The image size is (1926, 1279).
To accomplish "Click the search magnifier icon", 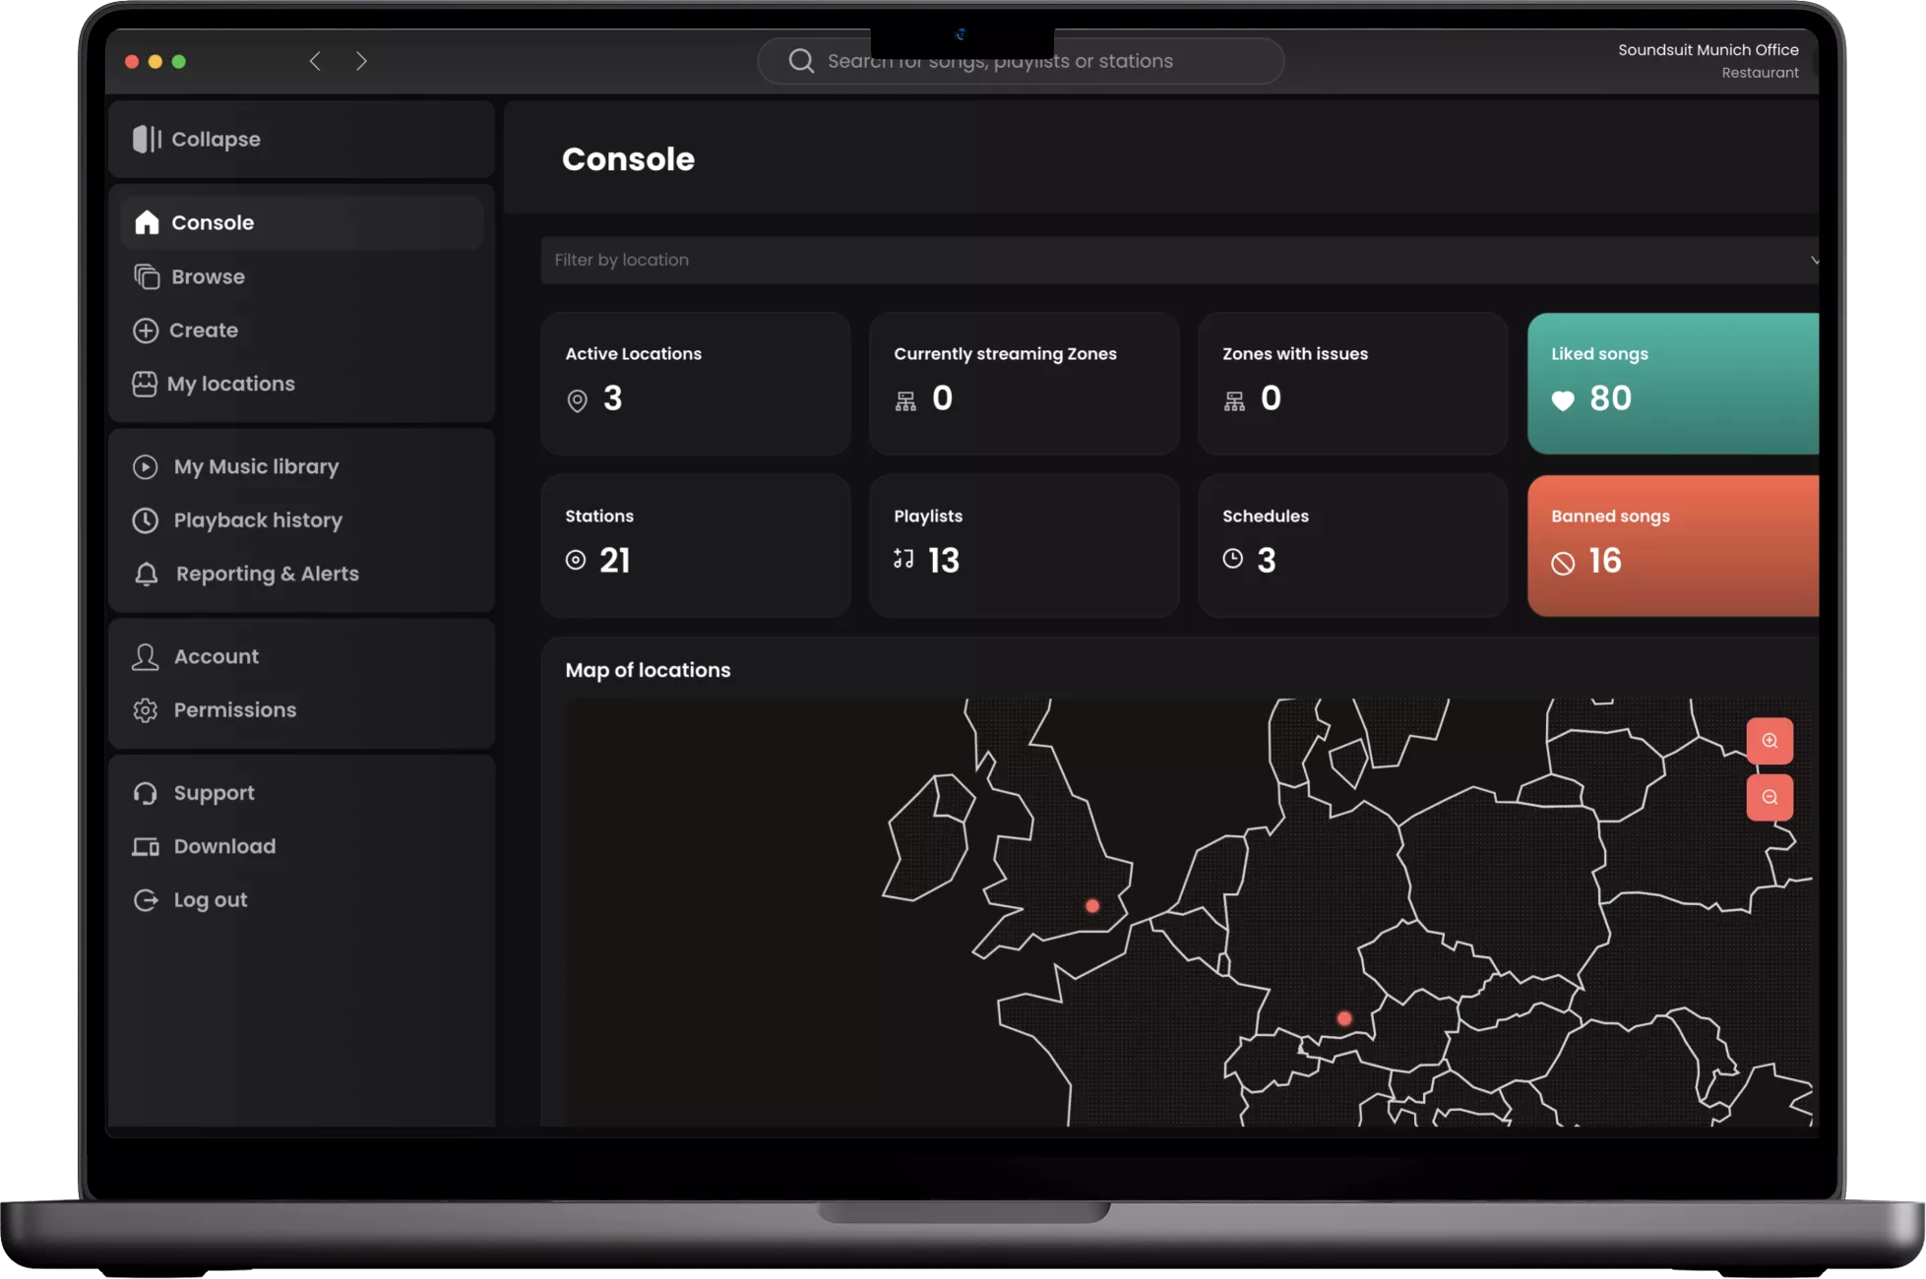I will [801, 61].
